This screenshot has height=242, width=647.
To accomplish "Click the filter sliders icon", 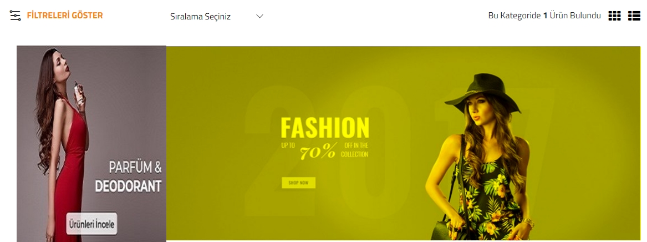I will [16, 16].
